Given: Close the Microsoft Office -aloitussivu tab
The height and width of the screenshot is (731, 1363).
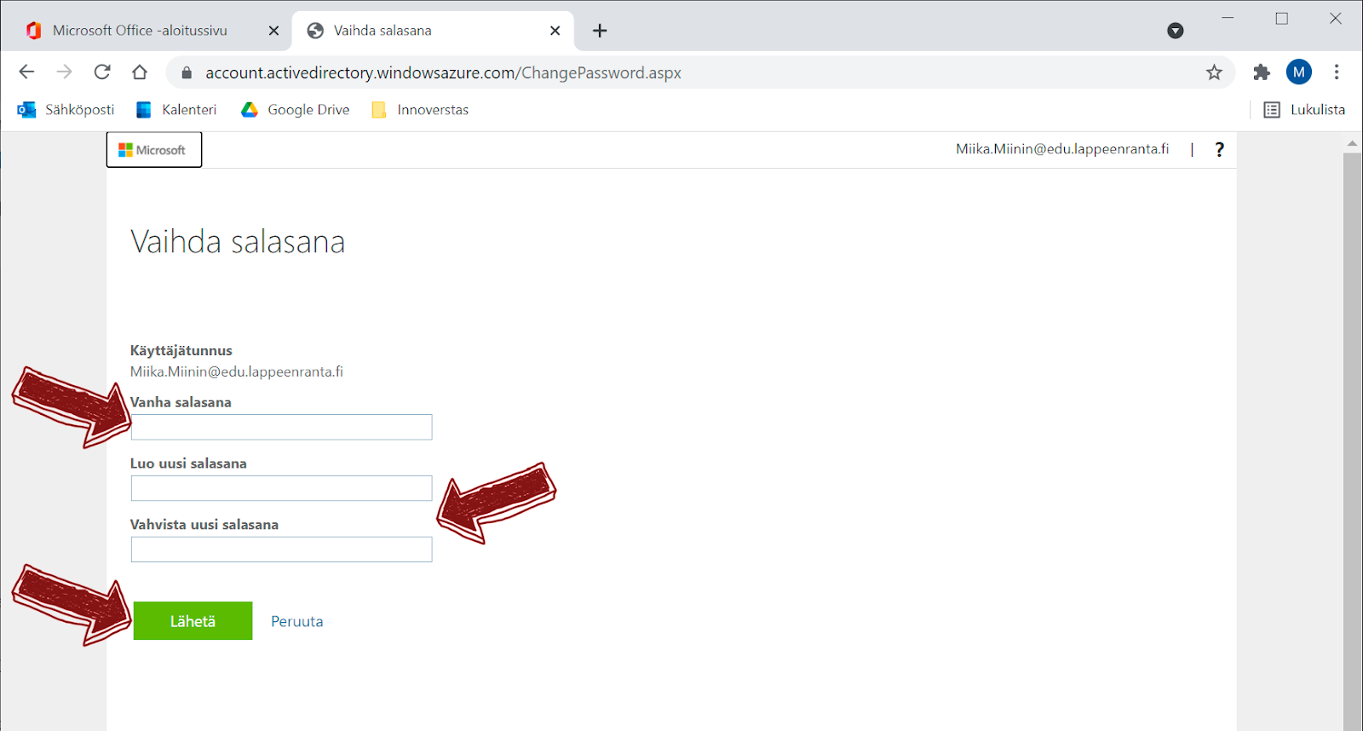Looking at the screenshot, I should (x=273, y=31).
